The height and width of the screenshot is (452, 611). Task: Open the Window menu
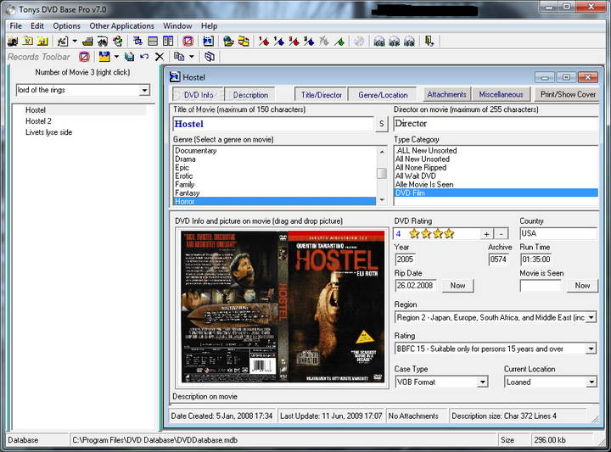177,26
